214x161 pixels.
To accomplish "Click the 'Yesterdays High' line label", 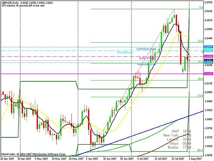I will [146, 49].
